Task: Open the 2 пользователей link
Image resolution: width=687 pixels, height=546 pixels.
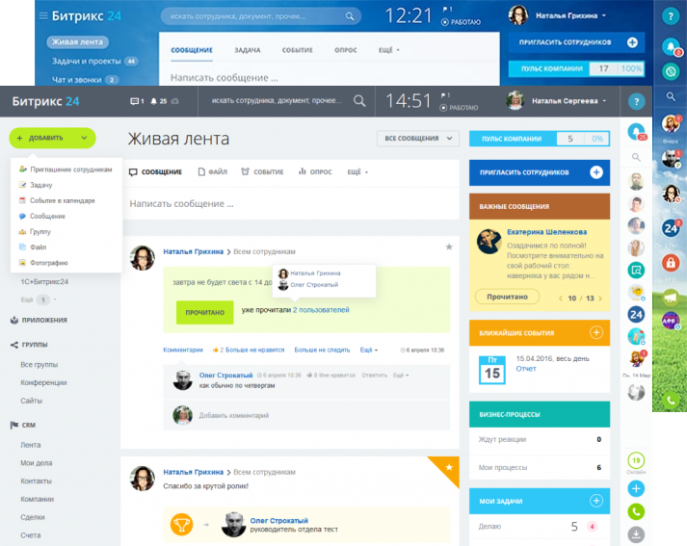Action: (321, 310)
